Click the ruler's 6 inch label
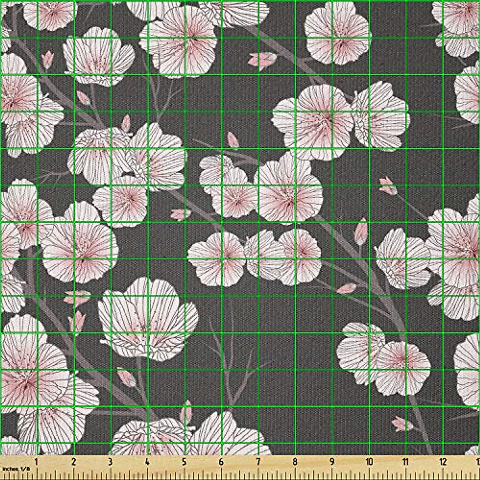The height and width of the screenshot is (480, 480). [221, 461]
